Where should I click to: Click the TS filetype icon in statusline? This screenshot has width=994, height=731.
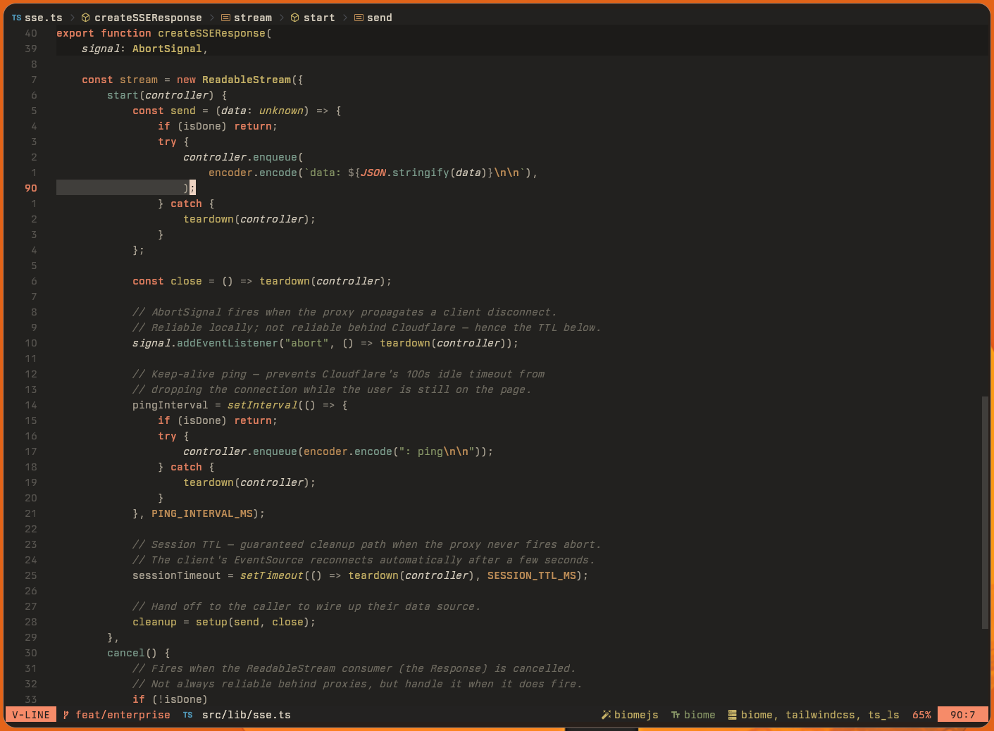pyautogui.click(x=187, y=715)
